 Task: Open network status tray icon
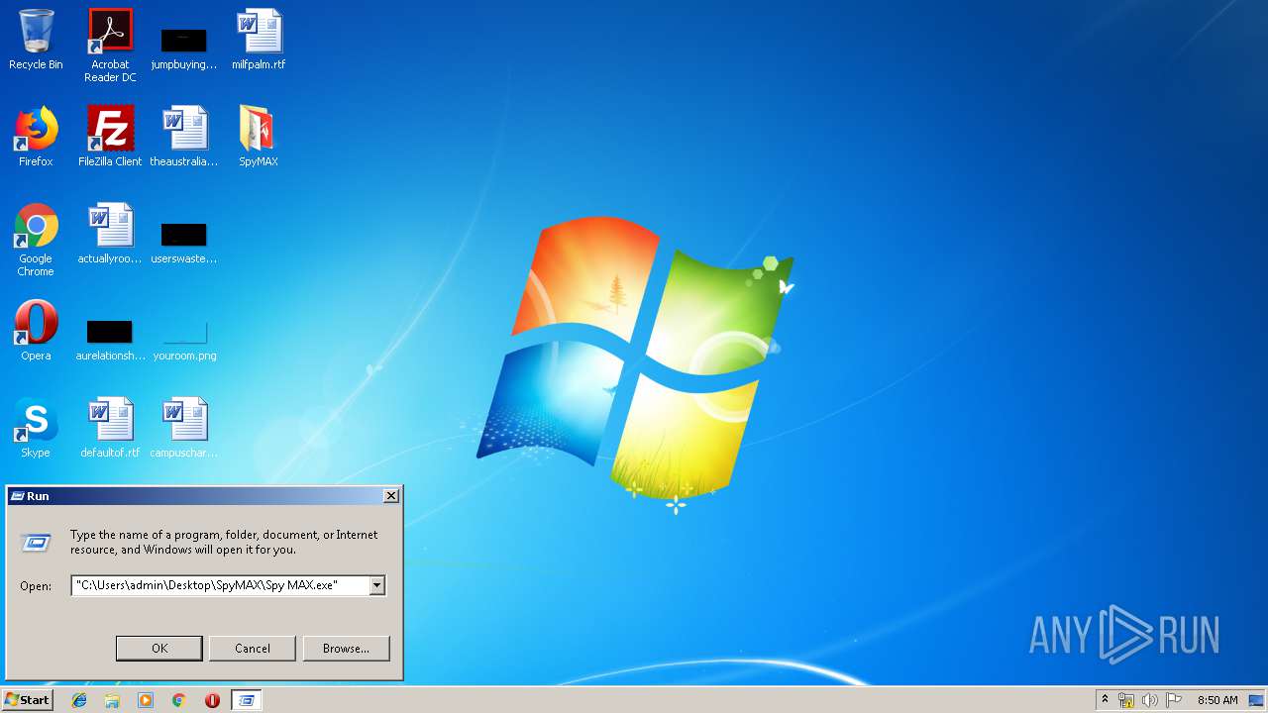(1126, 700)
